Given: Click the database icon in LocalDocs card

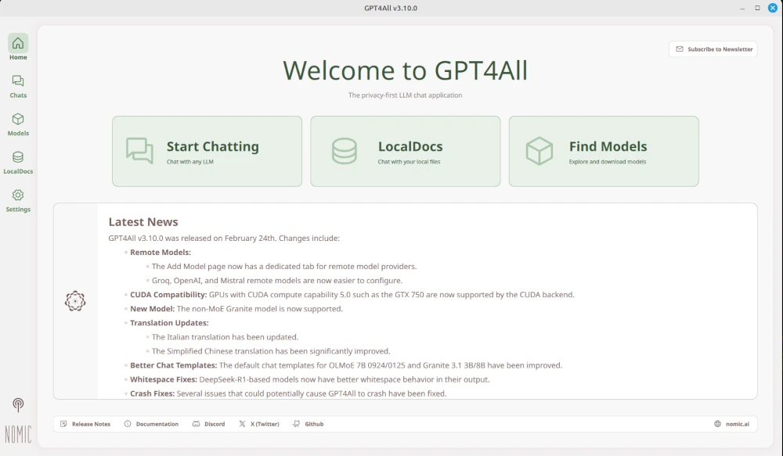Looking at the screenshot, I should point(345,151).
